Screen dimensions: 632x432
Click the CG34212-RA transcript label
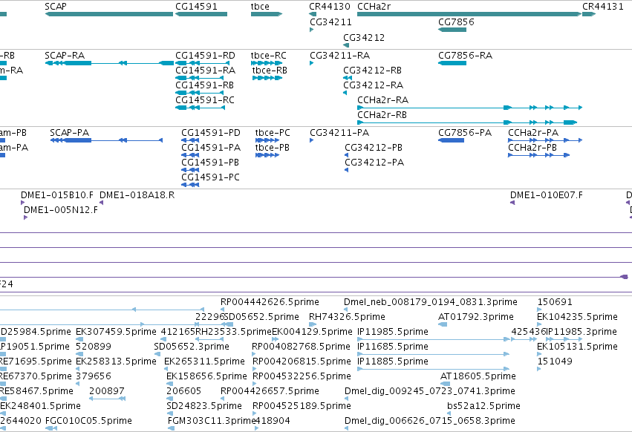[x=374, y=85]
